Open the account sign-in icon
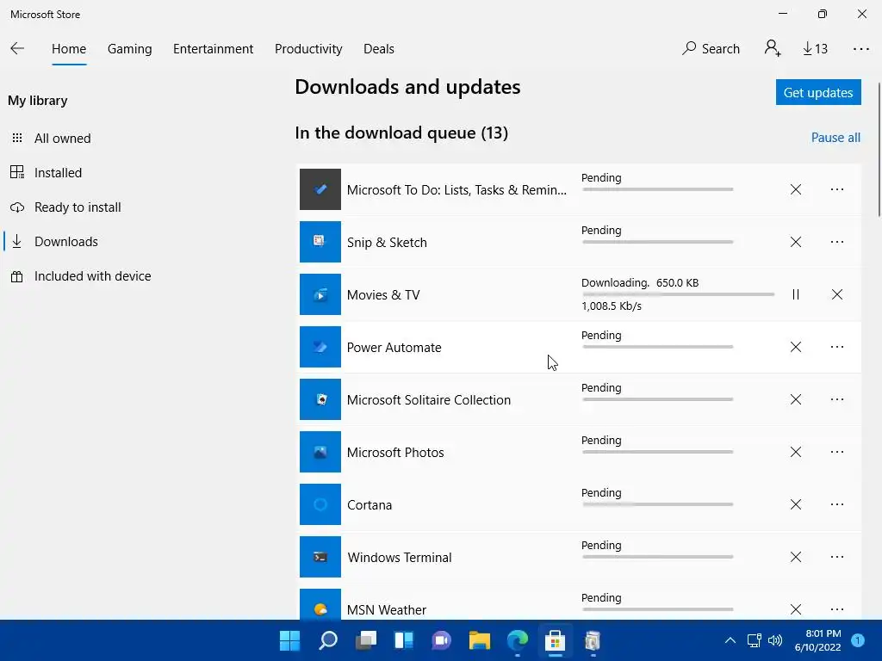The width and height of the screenshot is (882, 661). [773, 48]
